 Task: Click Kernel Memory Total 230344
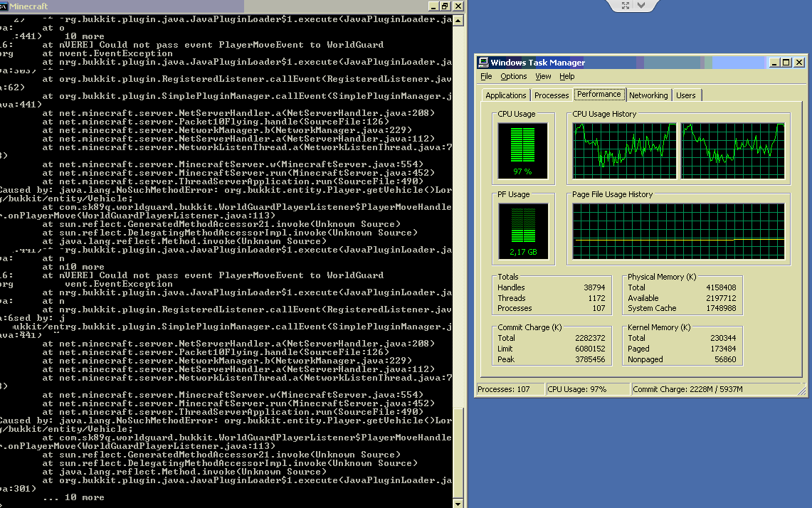coord(723,338)
